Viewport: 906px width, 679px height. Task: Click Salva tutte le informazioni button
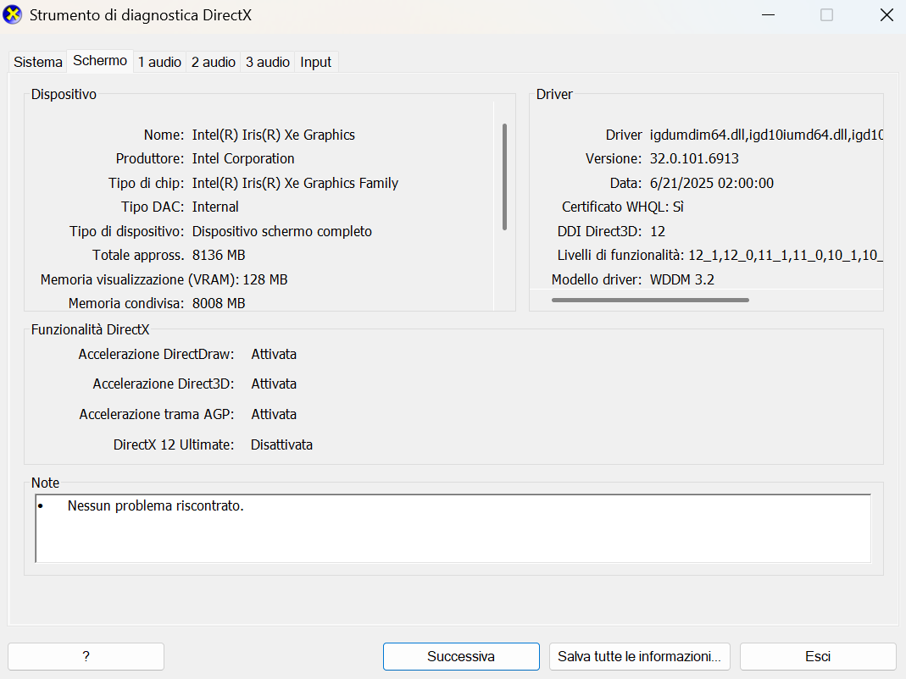[640, 656]
